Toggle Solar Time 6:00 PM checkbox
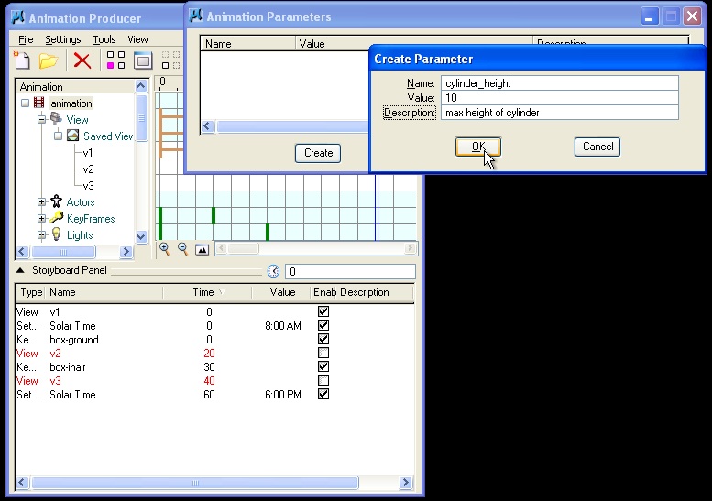This screenshot has height=501, width=712. 323,394
